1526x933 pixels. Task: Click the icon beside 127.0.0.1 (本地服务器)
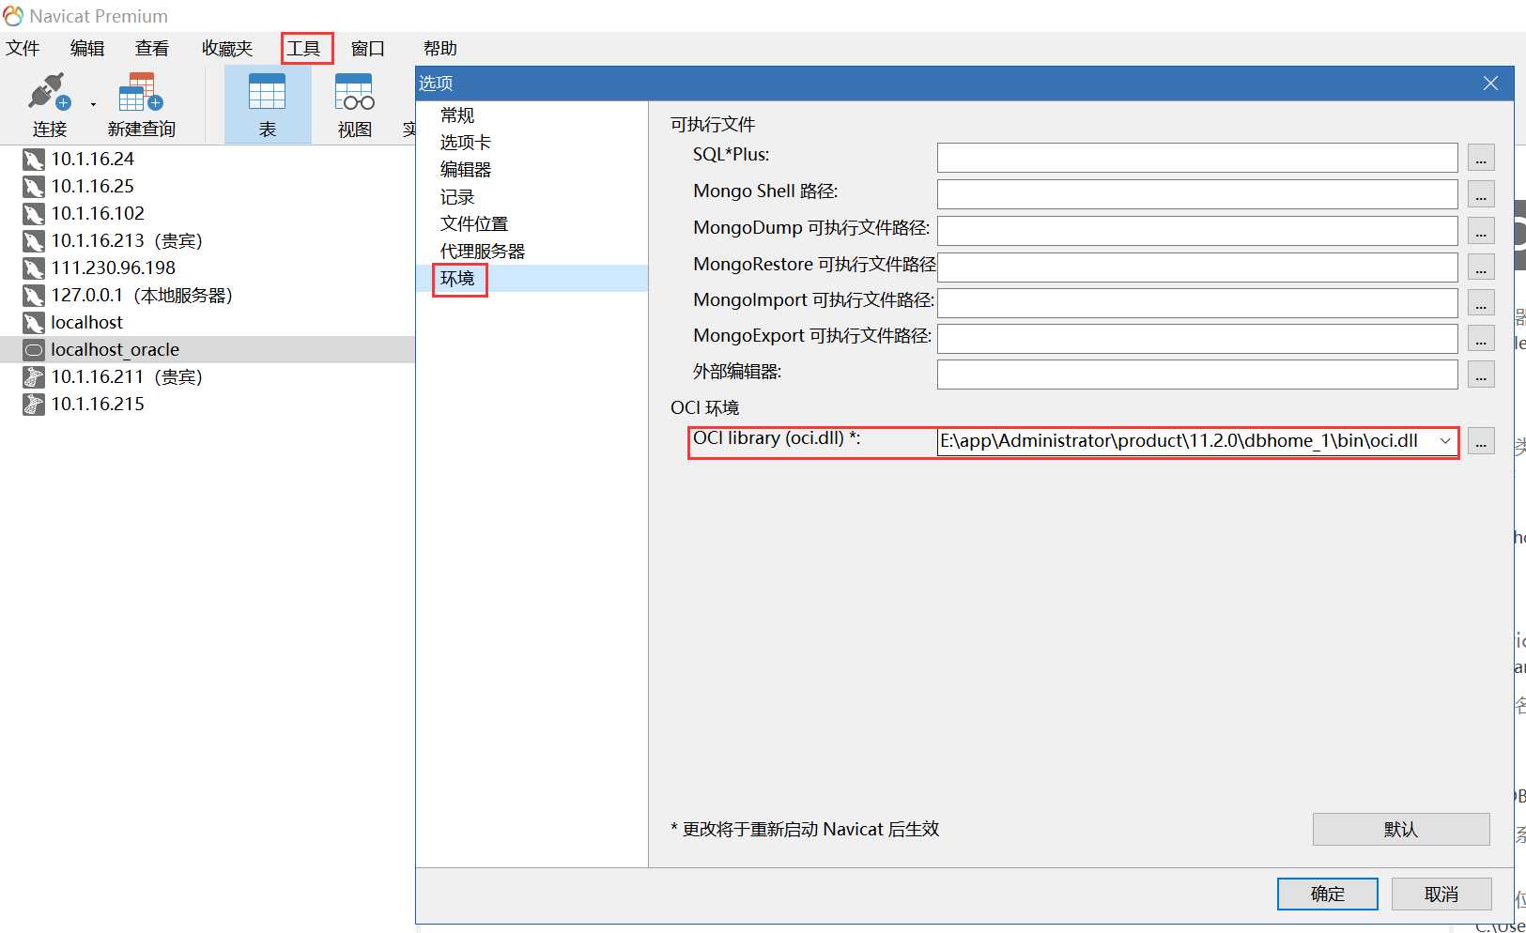pos(34,296)
